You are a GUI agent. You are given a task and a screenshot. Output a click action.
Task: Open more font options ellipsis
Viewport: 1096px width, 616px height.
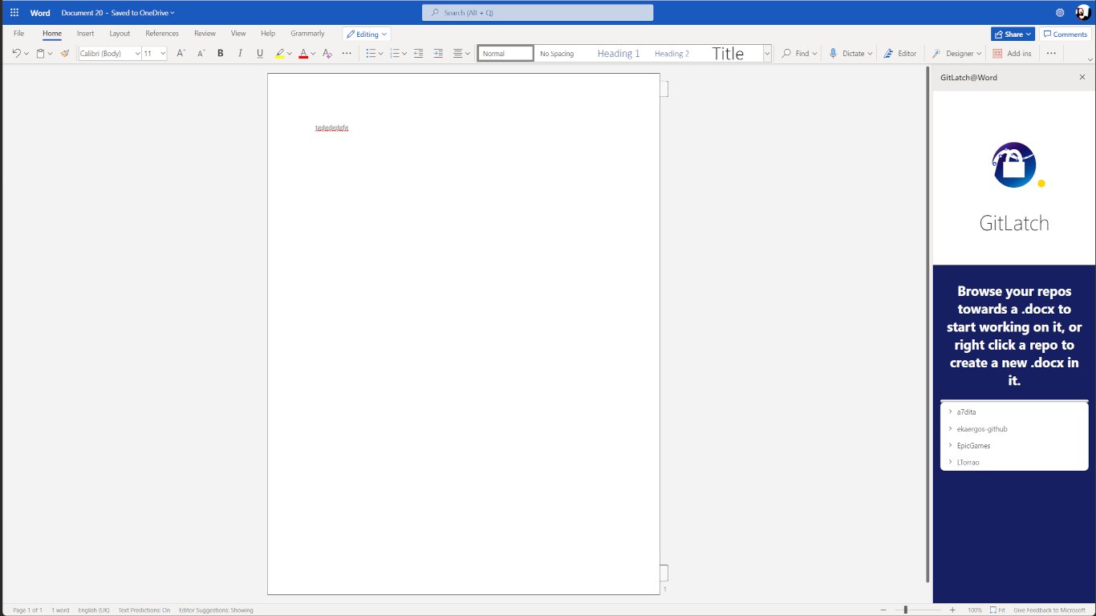(347, 54)
